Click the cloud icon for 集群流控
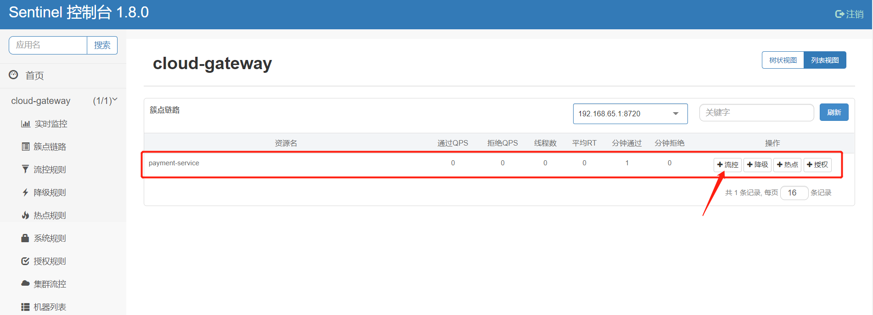Screen dimensions: 873x315 (x=25, y=283)
